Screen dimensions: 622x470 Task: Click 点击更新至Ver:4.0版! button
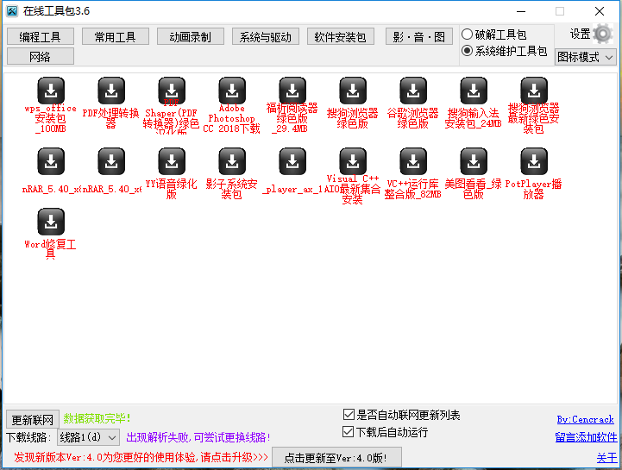336,458
